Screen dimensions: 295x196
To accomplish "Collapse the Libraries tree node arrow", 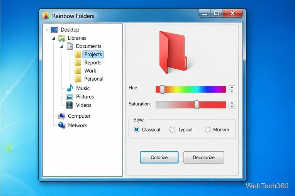I will 54,38.
